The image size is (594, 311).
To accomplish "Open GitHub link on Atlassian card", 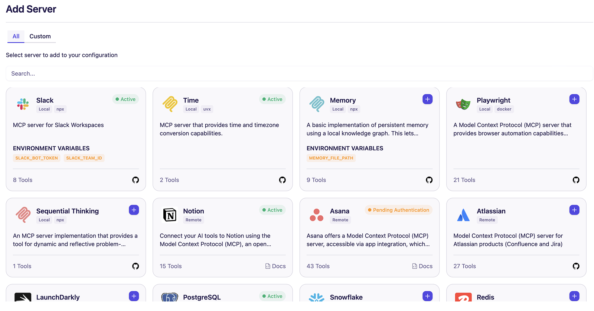I will point(576,266).
